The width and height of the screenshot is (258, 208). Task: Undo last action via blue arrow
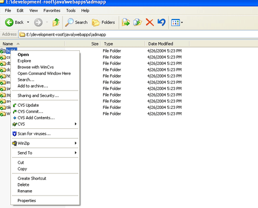click(x=161, y=22)
